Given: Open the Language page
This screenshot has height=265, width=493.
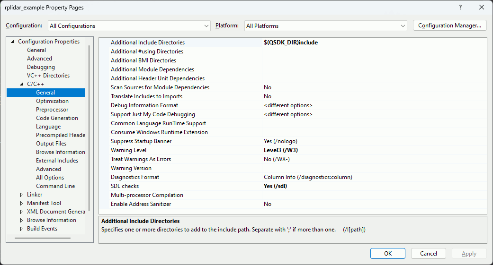Looking at the screenshot, I should (48, 127).
